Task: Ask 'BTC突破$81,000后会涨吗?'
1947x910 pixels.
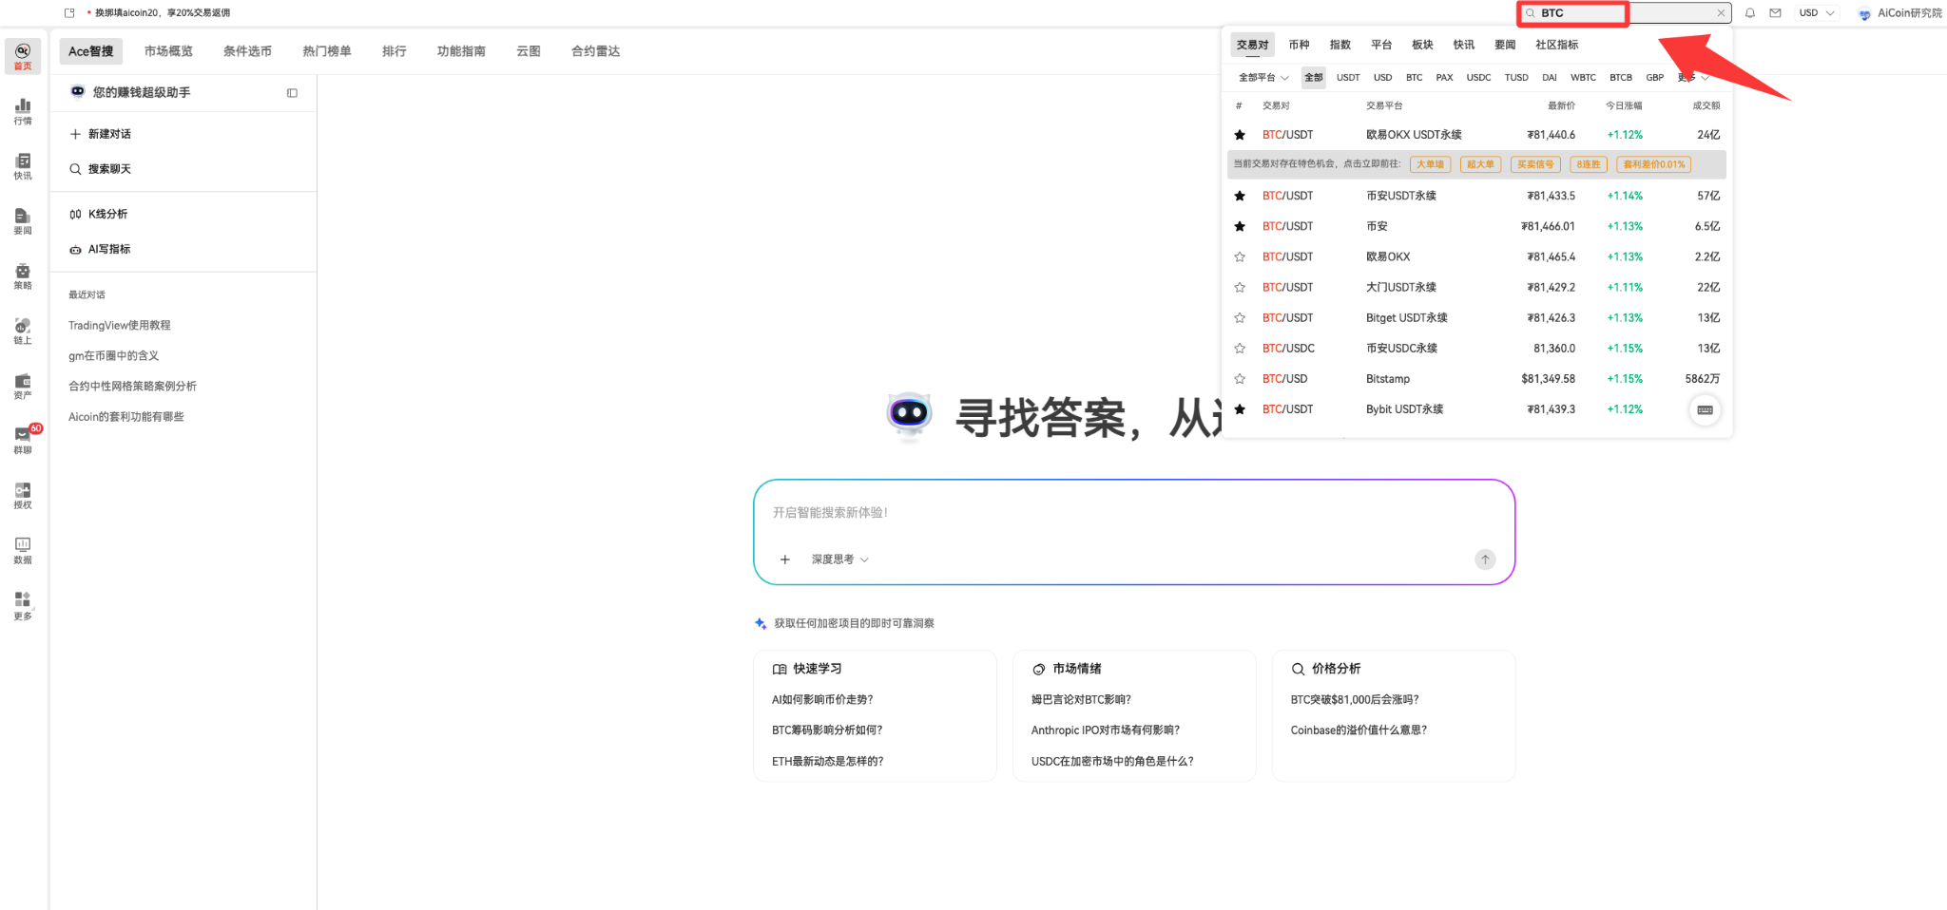Action: (x=1354, y=700)
